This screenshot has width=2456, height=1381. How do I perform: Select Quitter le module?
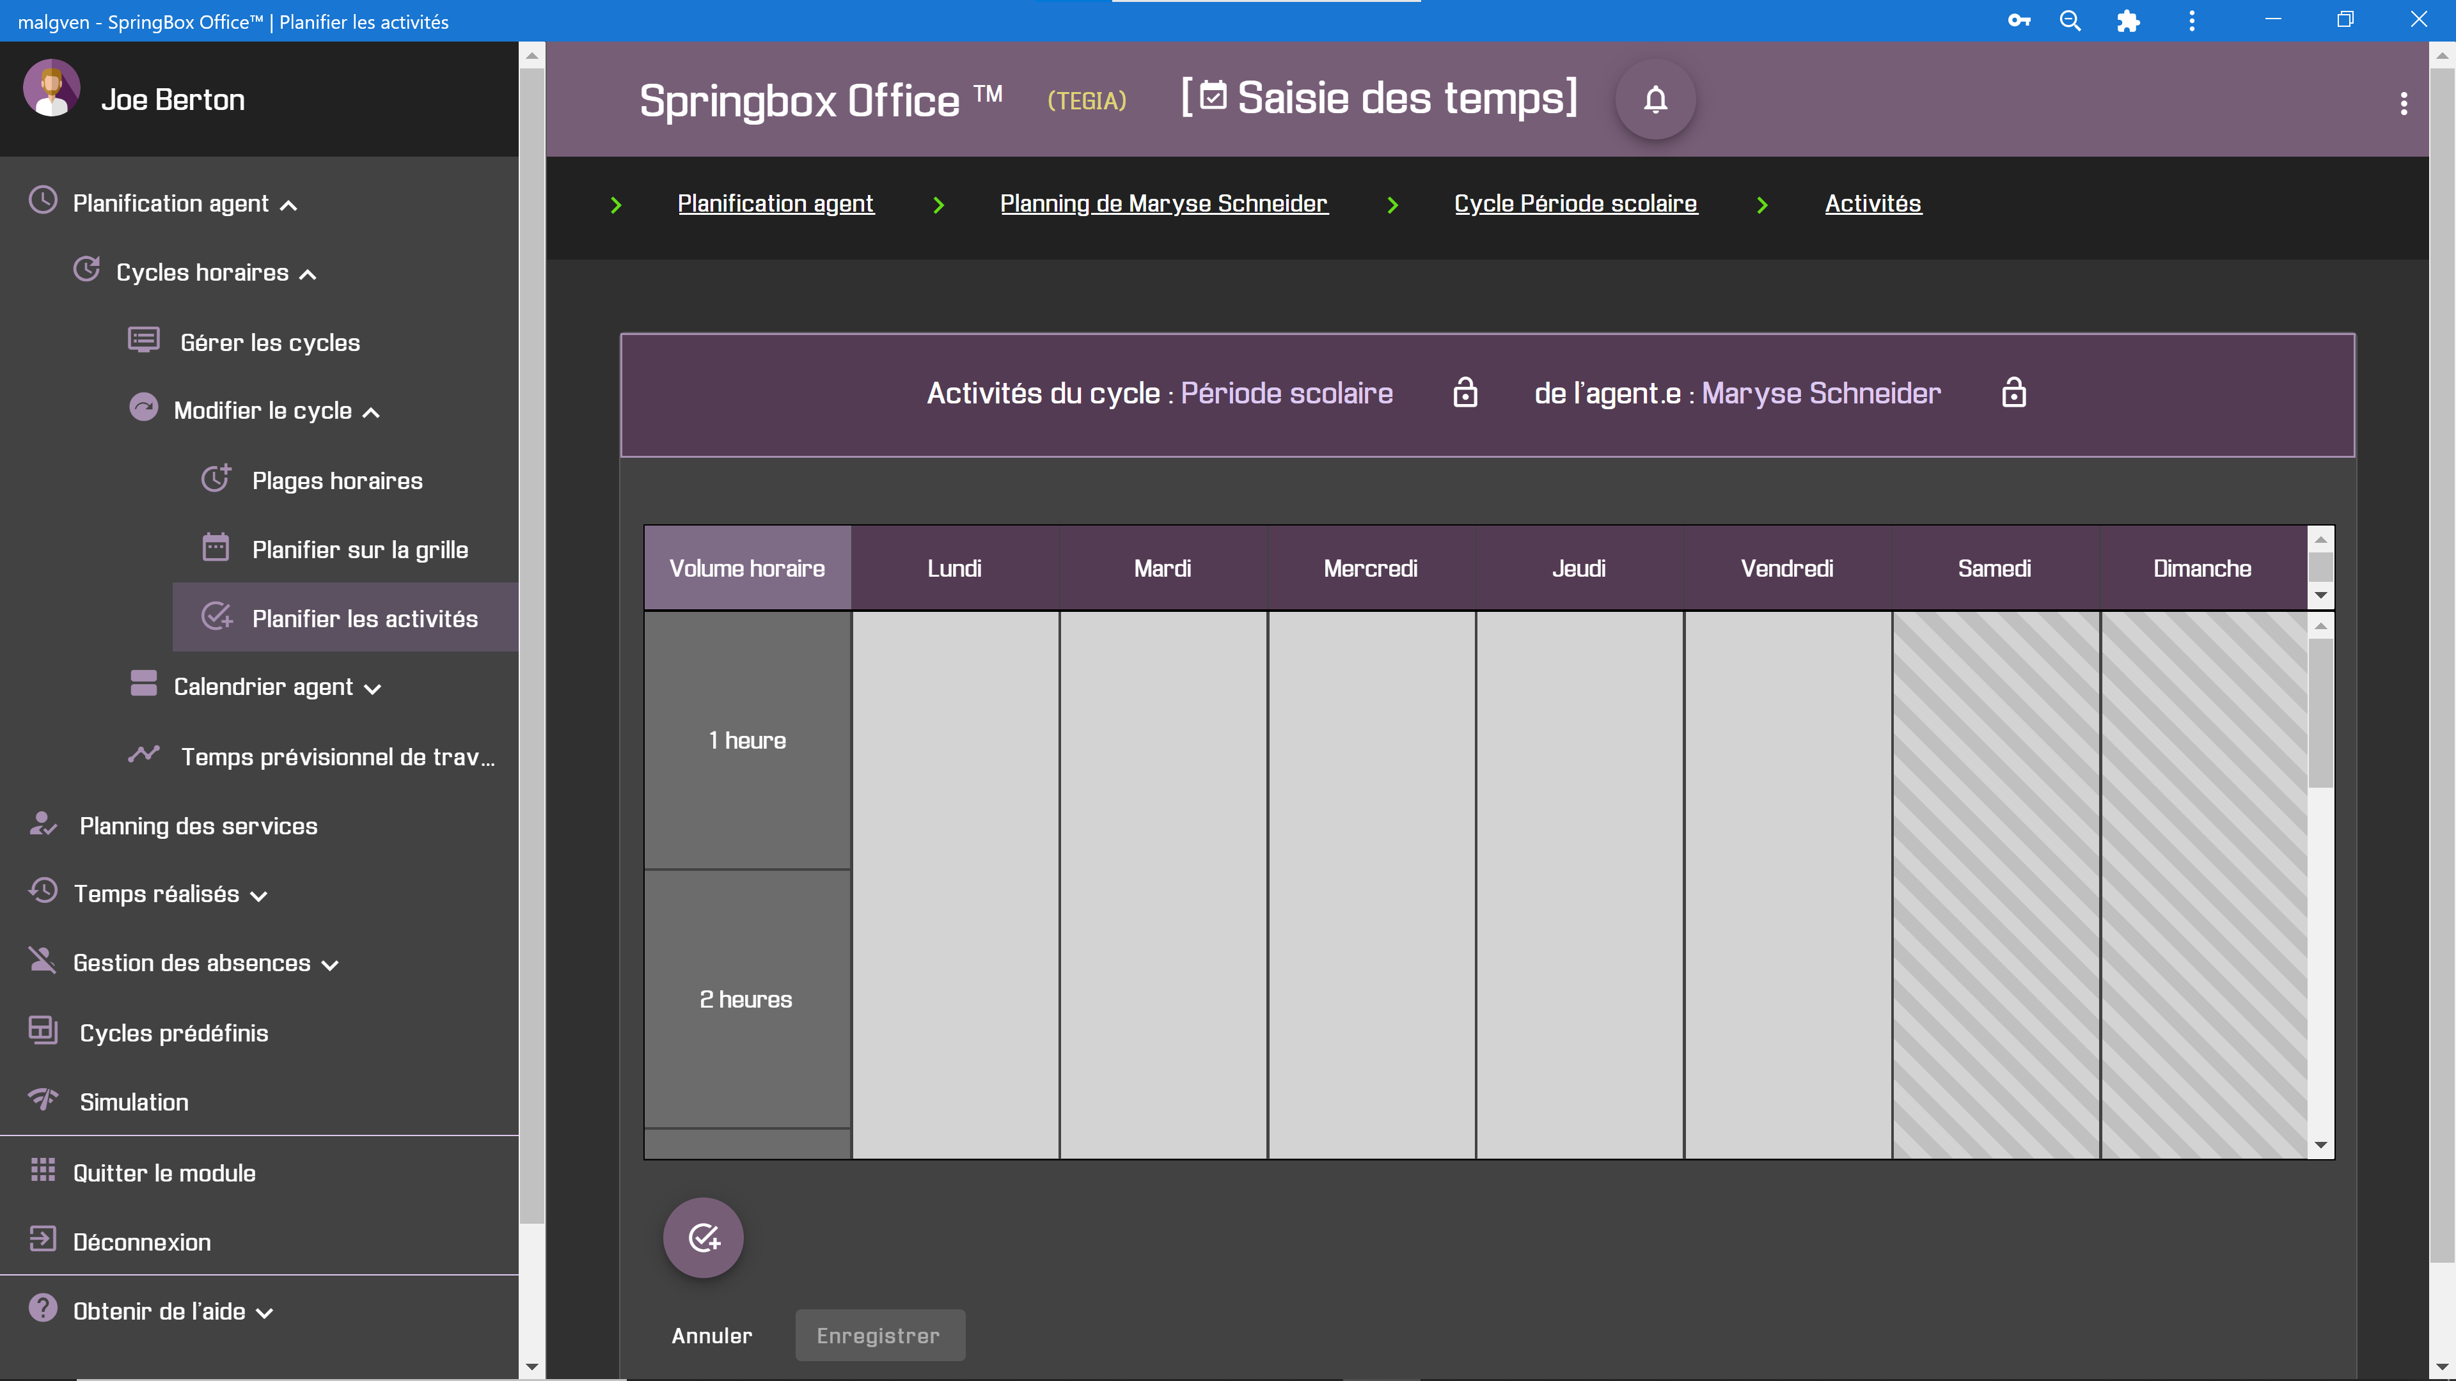pos(164,1173)
